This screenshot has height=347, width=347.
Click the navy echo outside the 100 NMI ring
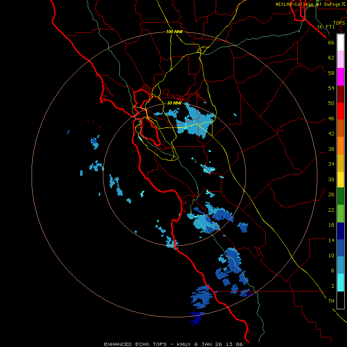195,319
